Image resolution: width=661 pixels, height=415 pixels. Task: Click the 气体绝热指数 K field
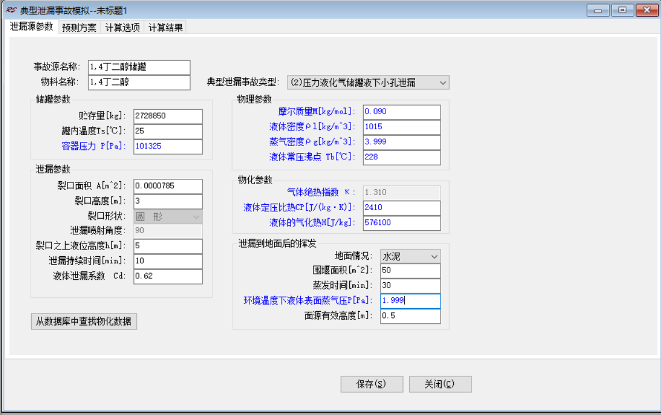coord(402,193)
